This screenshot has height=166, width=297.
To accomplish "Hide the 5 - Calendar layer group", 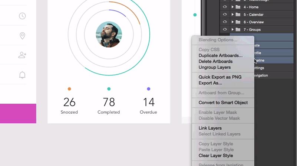I will point(225,14).
